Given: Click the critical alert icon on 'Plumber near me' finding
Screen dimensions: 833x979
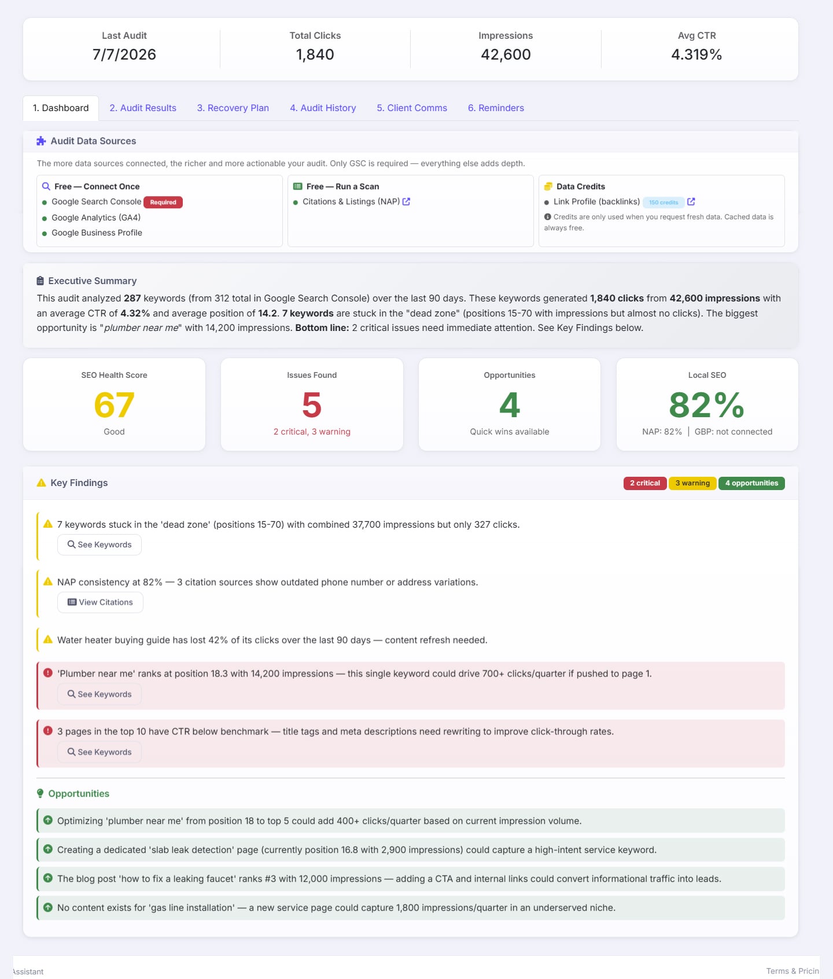Looking at the screenshot, I should pos(48,673).
